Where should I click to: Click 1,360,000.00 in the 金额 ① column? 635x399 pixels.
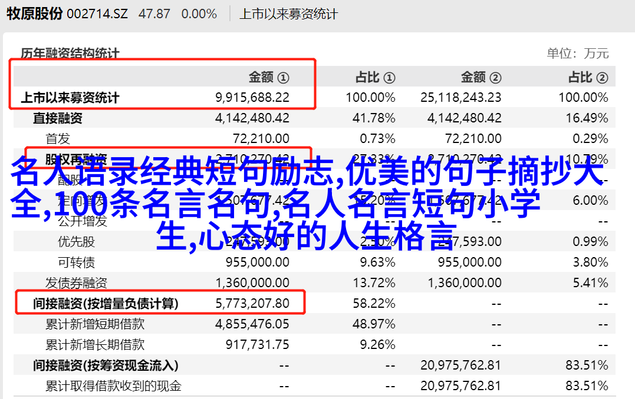252,283
